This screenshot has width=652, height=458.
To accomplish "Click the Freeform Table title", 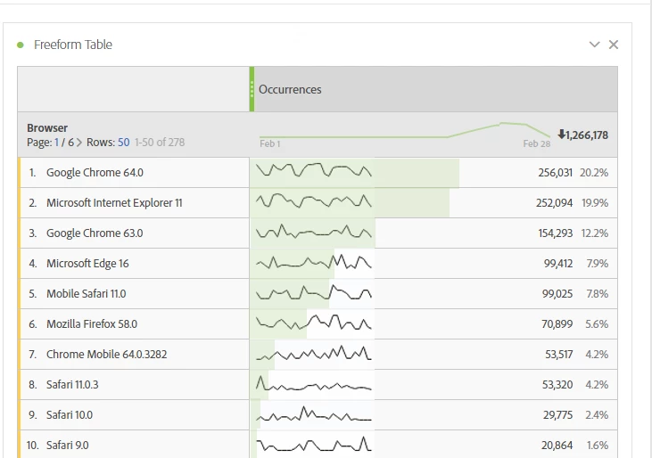I will [73, 45].
